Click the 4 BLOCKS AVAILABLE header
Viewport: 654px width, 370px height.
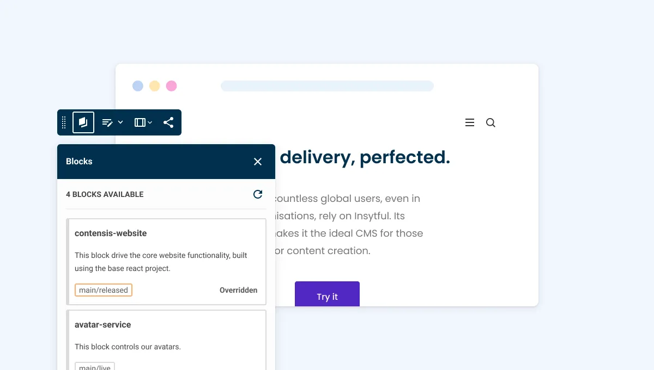(x=105, y=194)
